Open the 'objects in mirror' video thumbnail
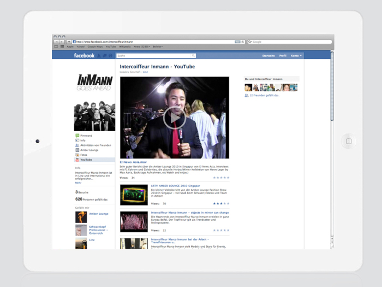 point(134,221)
